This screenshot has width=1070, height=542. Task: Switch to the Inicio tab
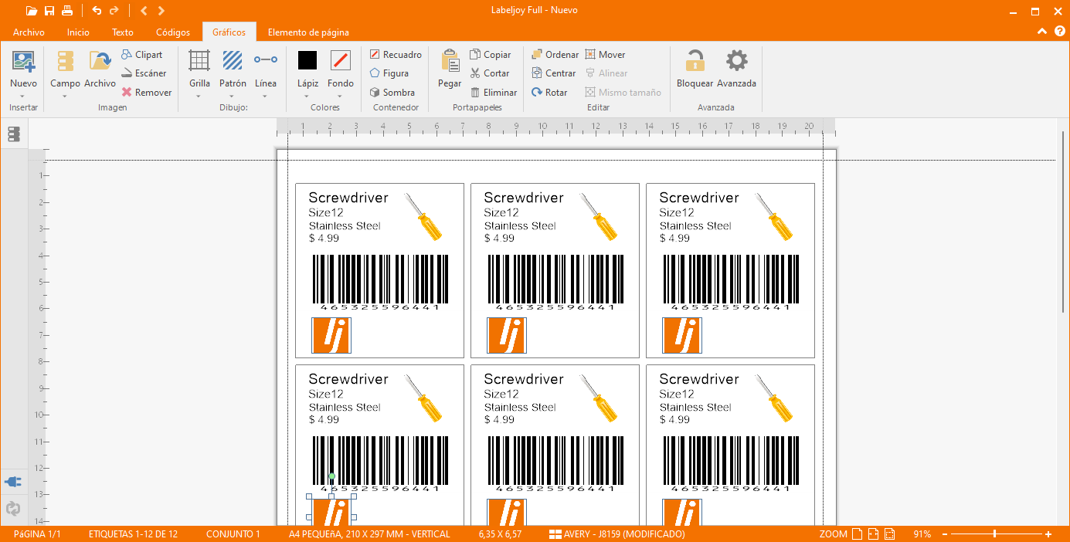point(78,32)
